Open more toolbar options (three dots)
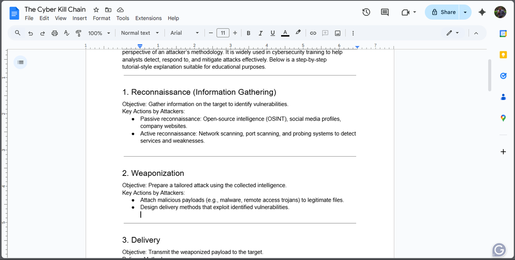The image size is (515, 260). click(x=353, y=33)
